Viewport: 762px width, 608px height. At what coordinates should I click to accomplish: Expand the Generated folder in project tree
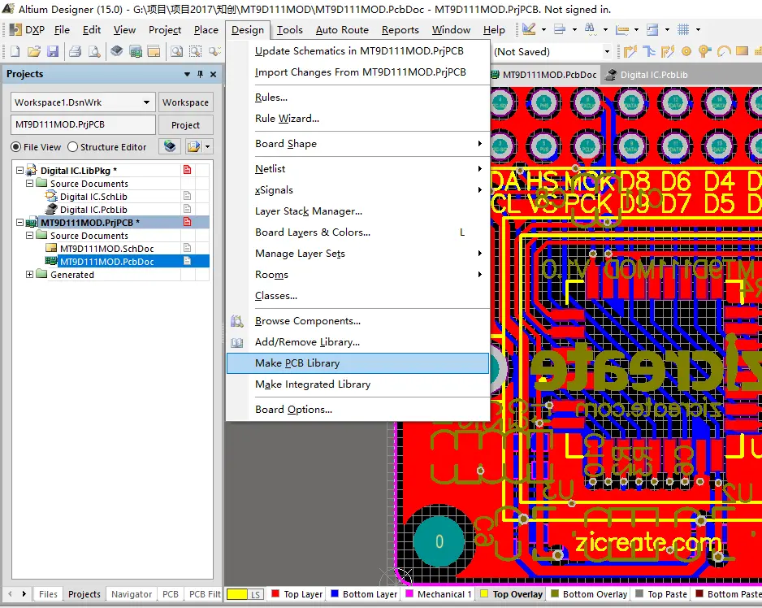click(x=30, y=275)
